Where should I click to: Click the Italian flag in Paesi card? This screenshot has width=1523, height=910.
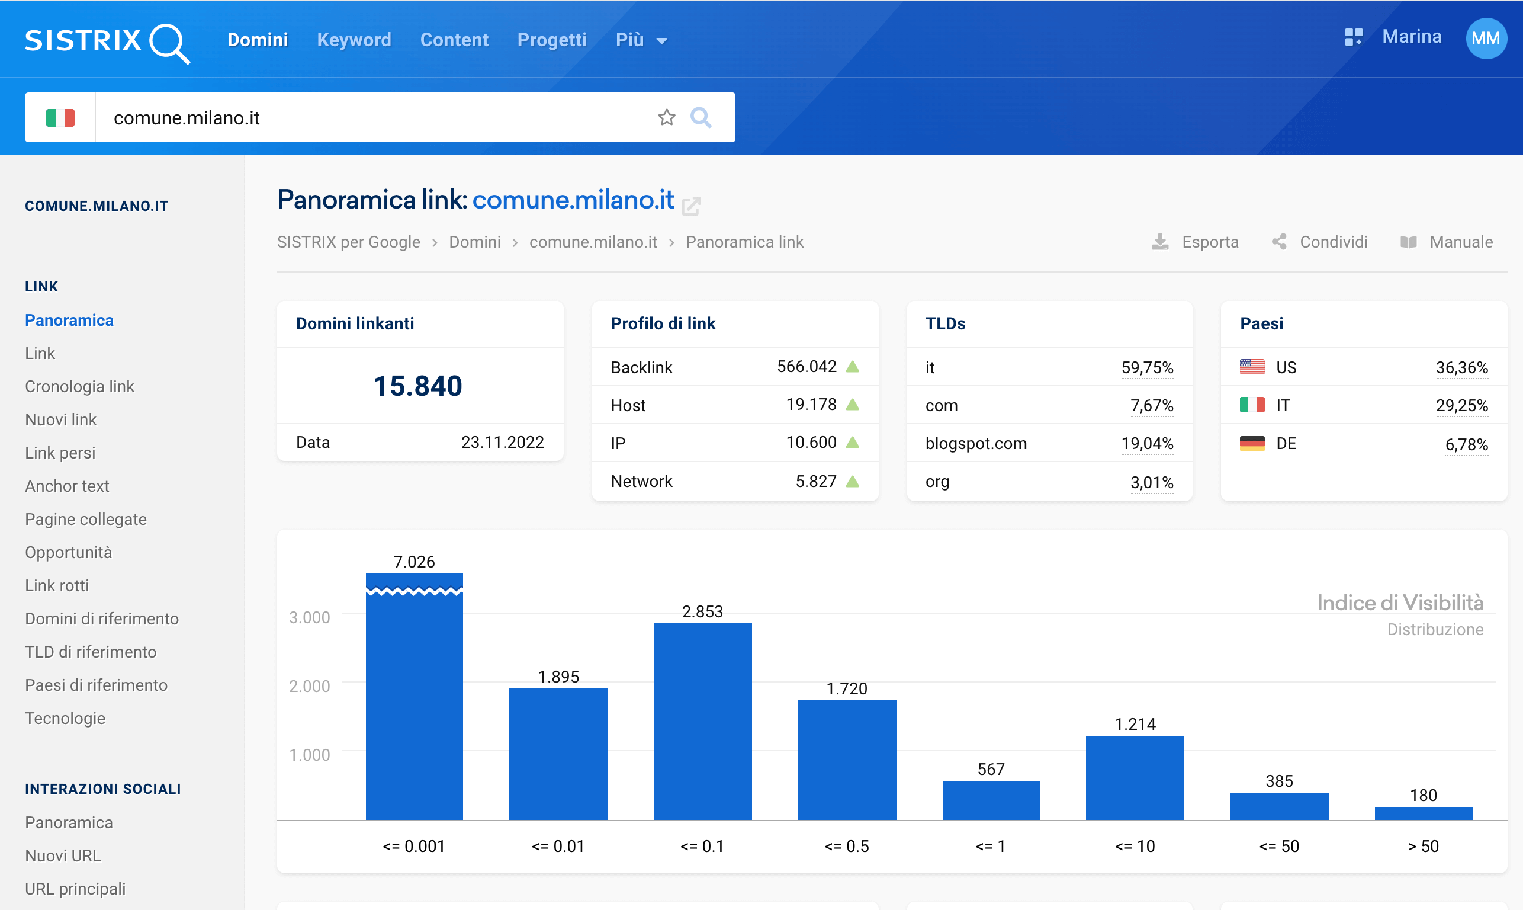pyautogui.click(x=1252, y=405)
